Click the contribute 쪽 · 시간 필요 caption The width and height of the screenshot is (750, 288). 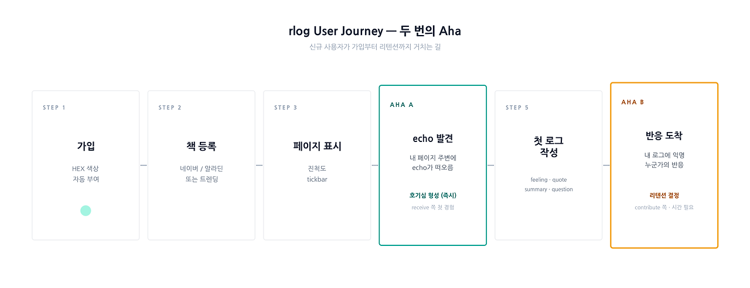click(x=664, y=207)
